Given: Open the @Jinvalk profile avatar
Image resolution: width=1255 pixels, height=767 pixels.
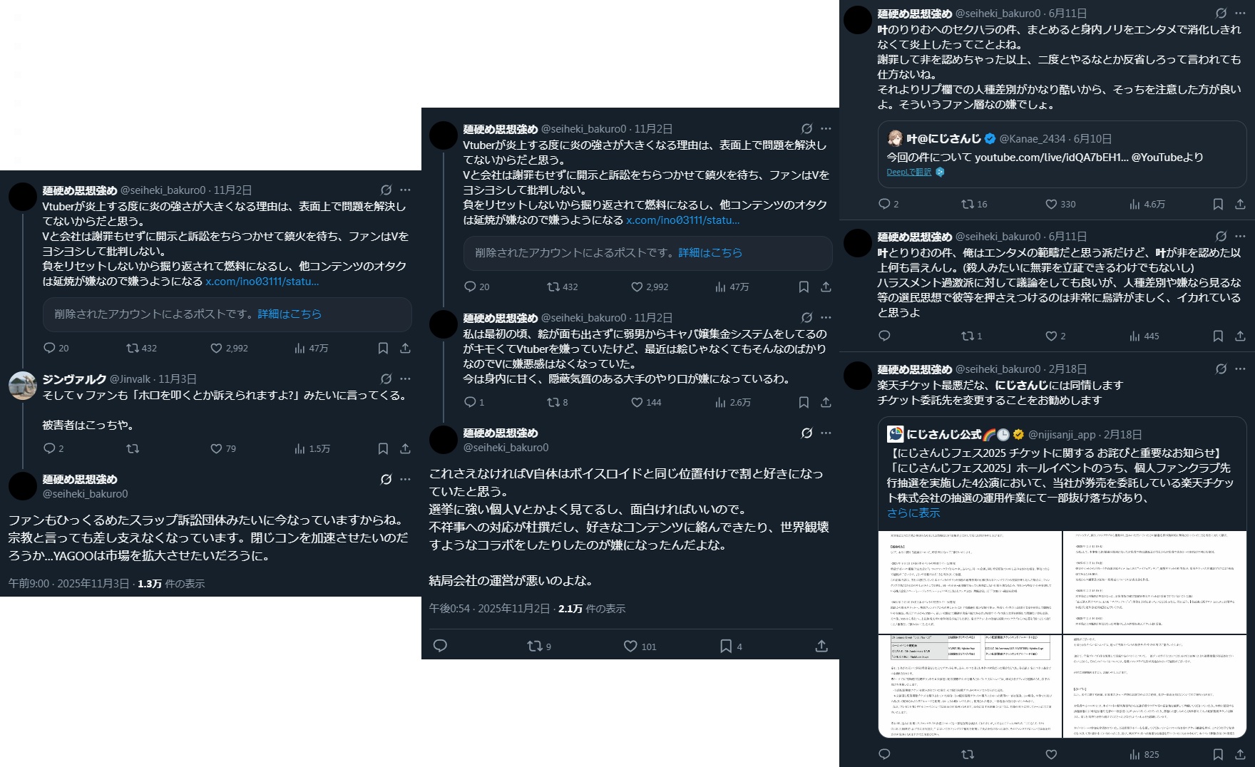Looking at the screenshot, I should coord(23,386).
